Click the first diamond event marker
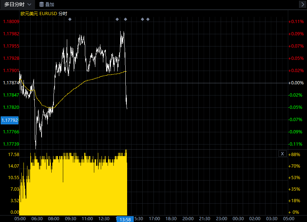307x222 pixels. 70,19
